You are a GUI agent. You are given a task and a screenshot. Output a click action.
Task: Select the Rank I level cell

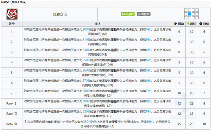(x=12, y=104)
